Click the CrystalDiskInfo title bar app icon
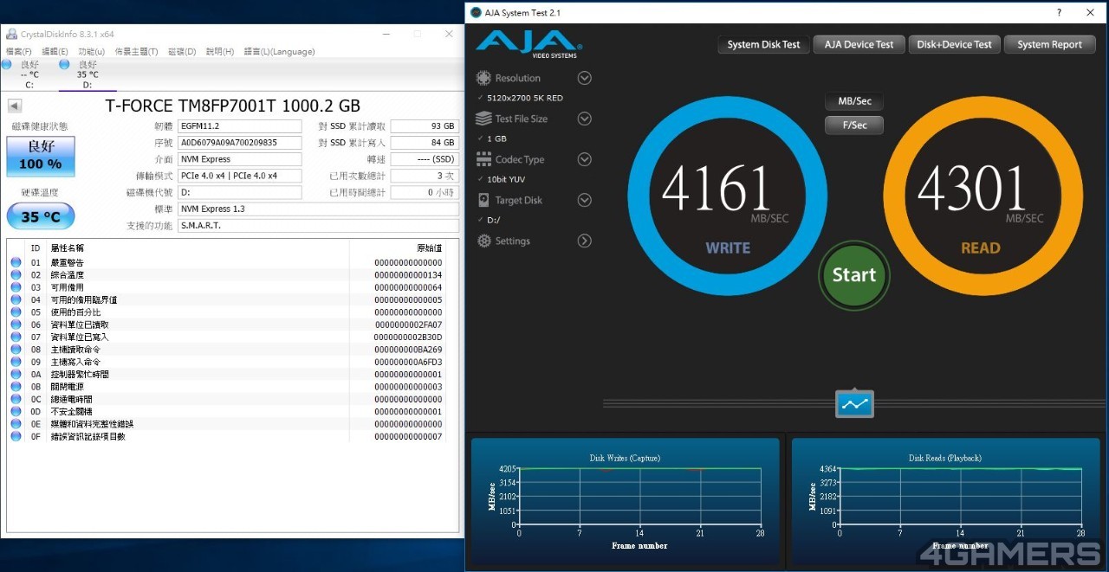 point(11,34)
